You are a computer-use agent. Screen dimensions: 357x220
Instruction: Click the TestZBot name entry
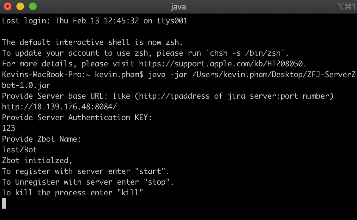(20, 150)
